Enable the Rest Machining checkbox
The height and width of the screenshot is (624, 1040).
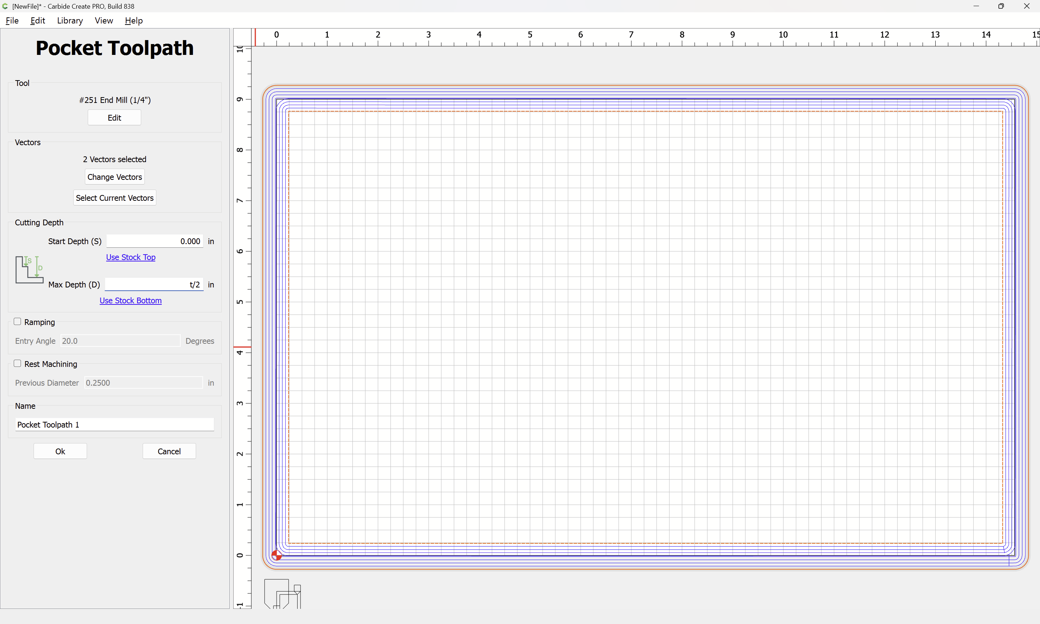pos(18,364)
